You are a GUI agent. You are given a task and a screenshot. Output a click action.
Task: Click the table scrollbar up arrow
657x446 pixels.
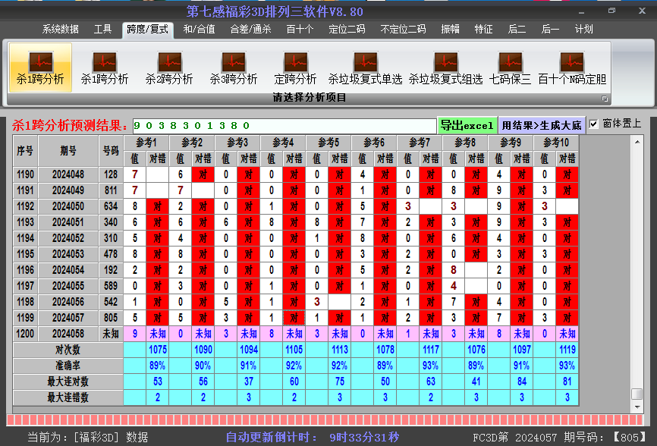(x=637, y=143)
